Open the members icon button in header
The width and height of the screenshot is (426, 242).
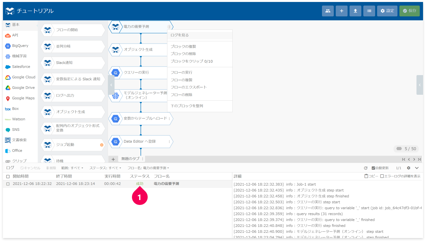pos(328,11)
